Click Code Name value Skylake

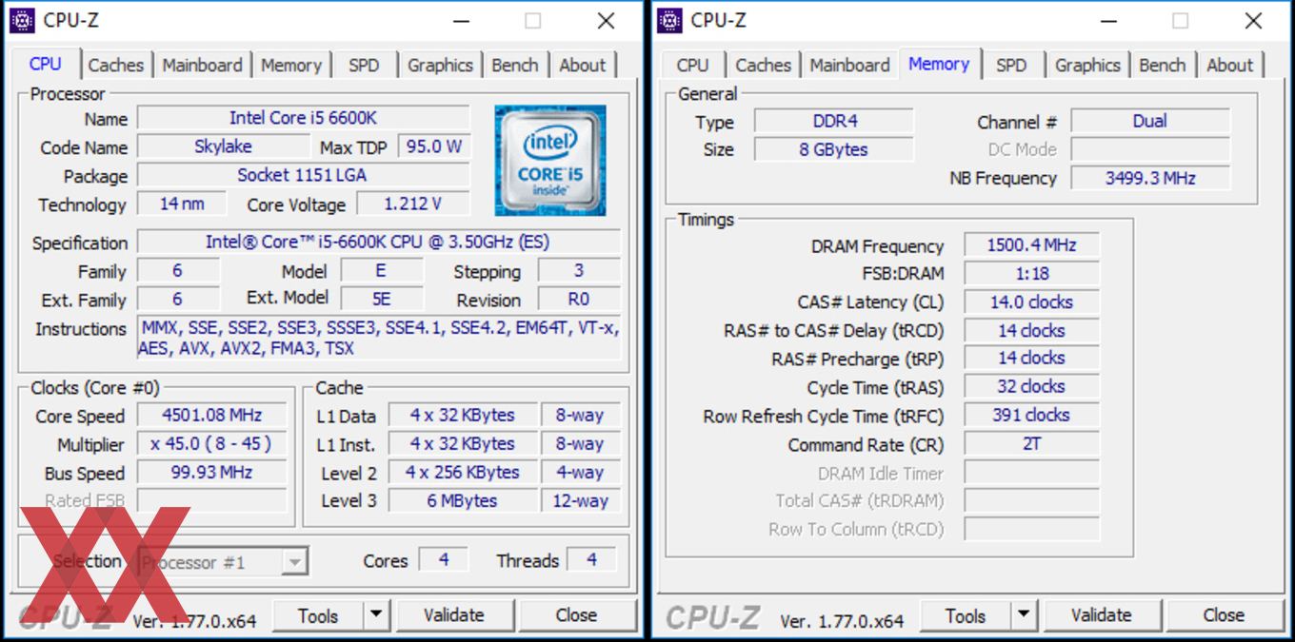click(223, 146)
